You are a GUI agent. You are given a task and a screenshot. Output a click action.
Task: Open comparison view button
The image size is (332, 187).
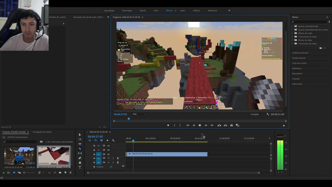pyautogui.click(x=237, y=125)
